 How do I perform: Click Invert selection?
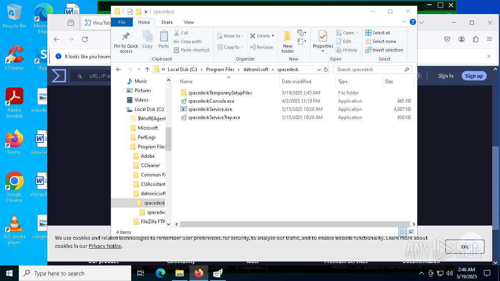384,50
